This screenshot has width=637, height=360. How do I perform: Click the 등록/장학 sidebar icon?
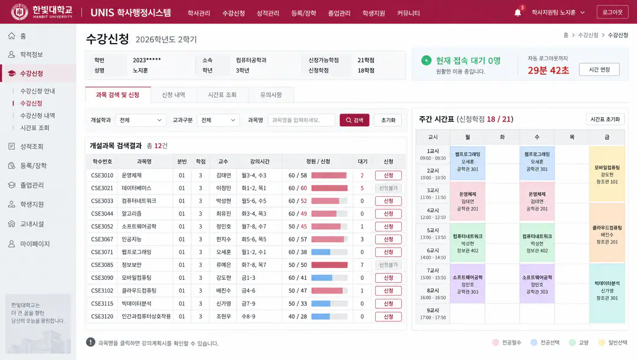pos(12,166)
